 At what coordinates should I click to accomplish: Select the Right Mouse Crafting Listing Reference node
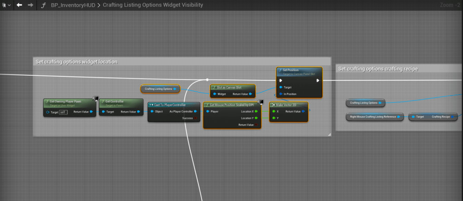click(375, 117)
